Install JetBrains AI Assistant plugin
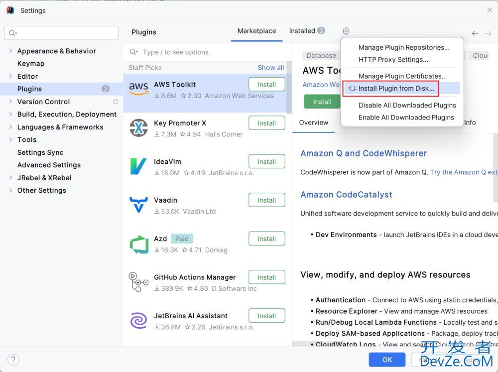Screen dimensions: 498x372 click(267, 316)
